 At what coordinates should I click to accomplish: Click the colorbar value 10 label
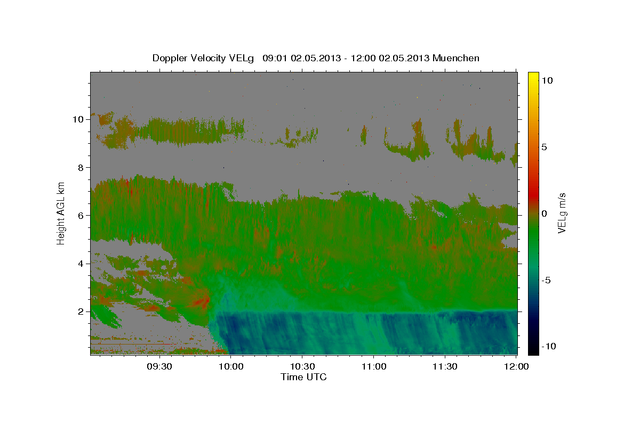(547, 80)
